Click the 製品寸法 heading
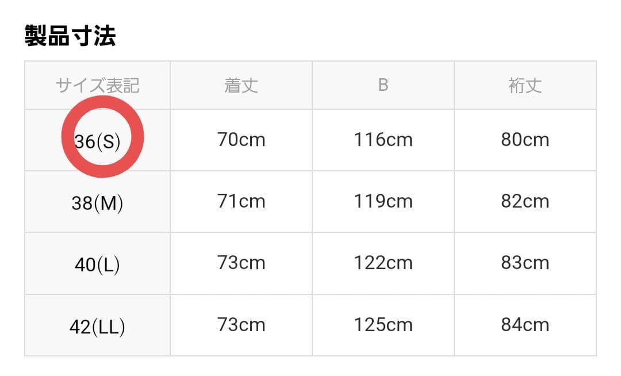621x376 pixels. [x=70, y=36]
